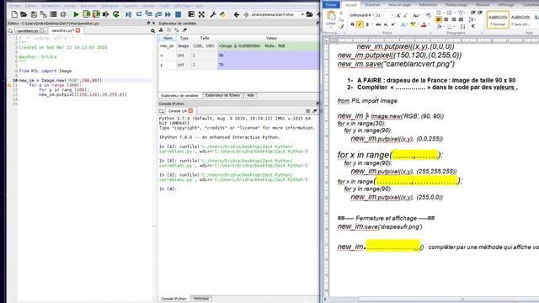Apply the Normal style in Word
The image size is (539, 303).
498,19
